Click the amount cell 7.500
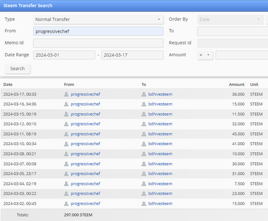Viewport: 268px width, 221px height. [239, 184]
